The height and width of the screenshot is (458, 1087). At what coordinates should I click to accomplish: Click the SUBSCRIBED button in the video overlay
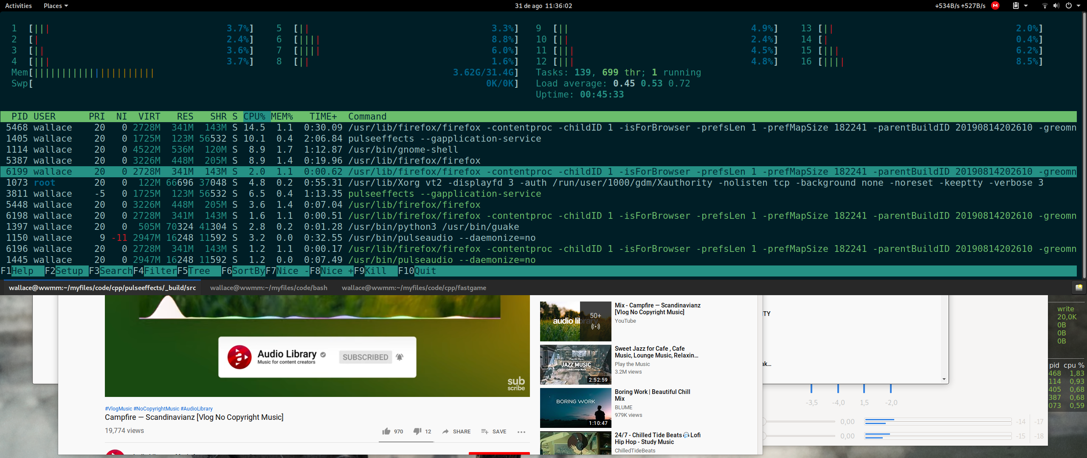[x=365, y=357]
